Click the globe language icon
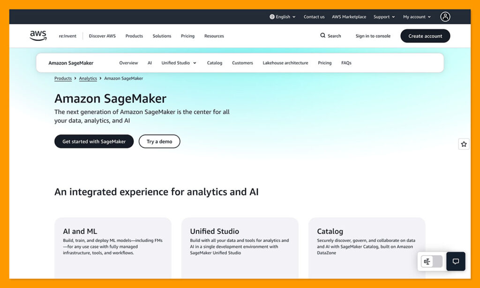The height and width of the screenshot is (288, 480). coord(272,17)
